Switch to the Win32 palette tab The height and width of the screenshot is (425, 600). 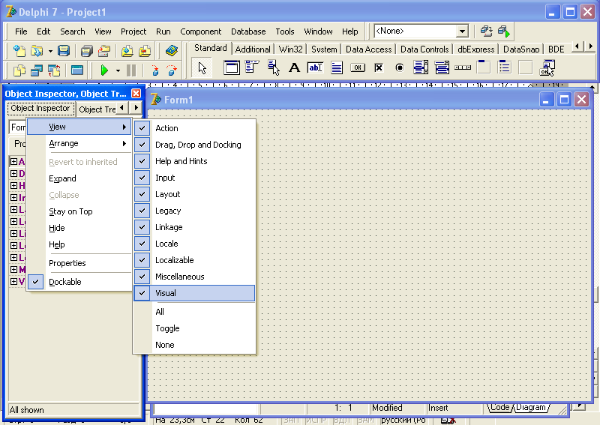point(290,49)
